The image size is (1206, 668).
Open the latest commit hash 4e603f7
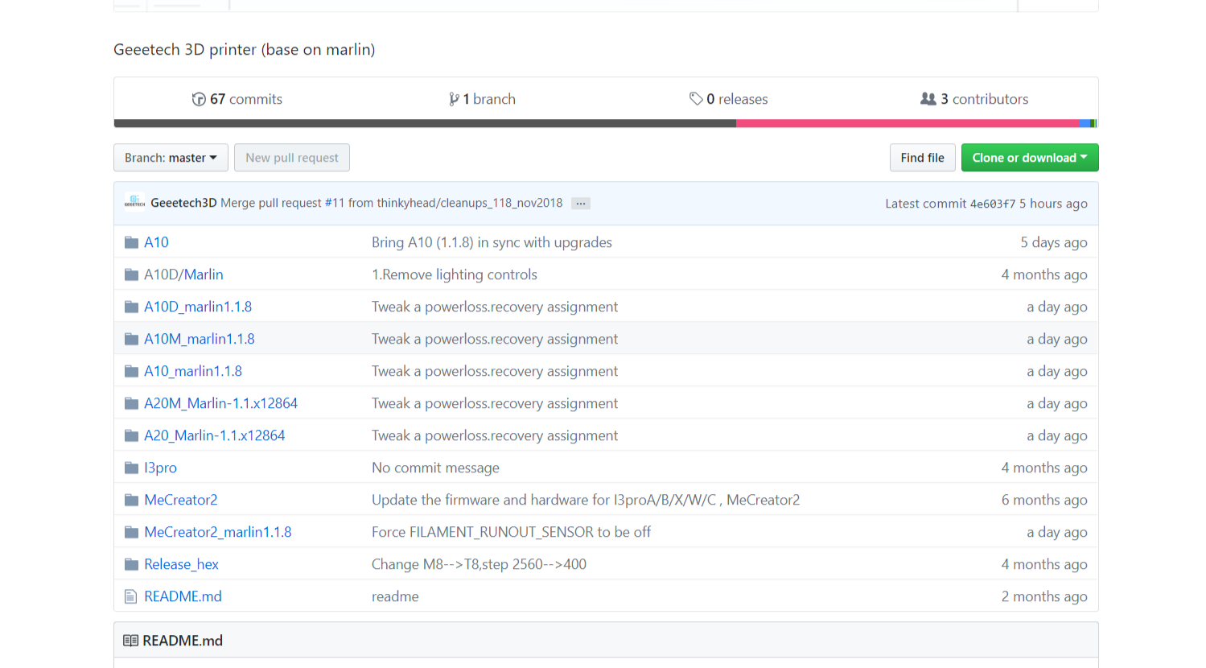point(992,204)
